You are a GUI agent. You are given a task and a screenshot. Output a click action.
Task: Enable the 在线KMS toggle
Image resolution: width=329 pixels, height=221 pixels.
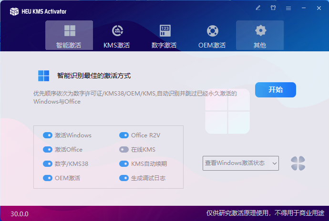(124, 150)
